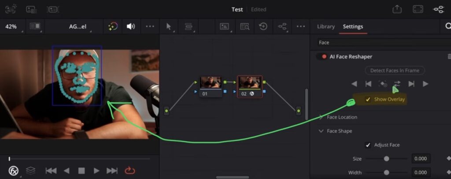
Task: Open the split screen view icon
Action: (x=35, y=26)
